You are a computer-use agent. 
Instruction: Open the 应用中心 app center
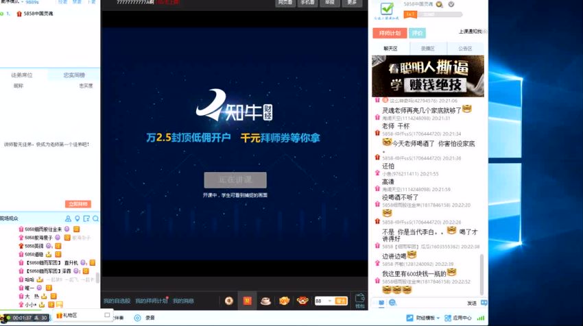[457, 318]
